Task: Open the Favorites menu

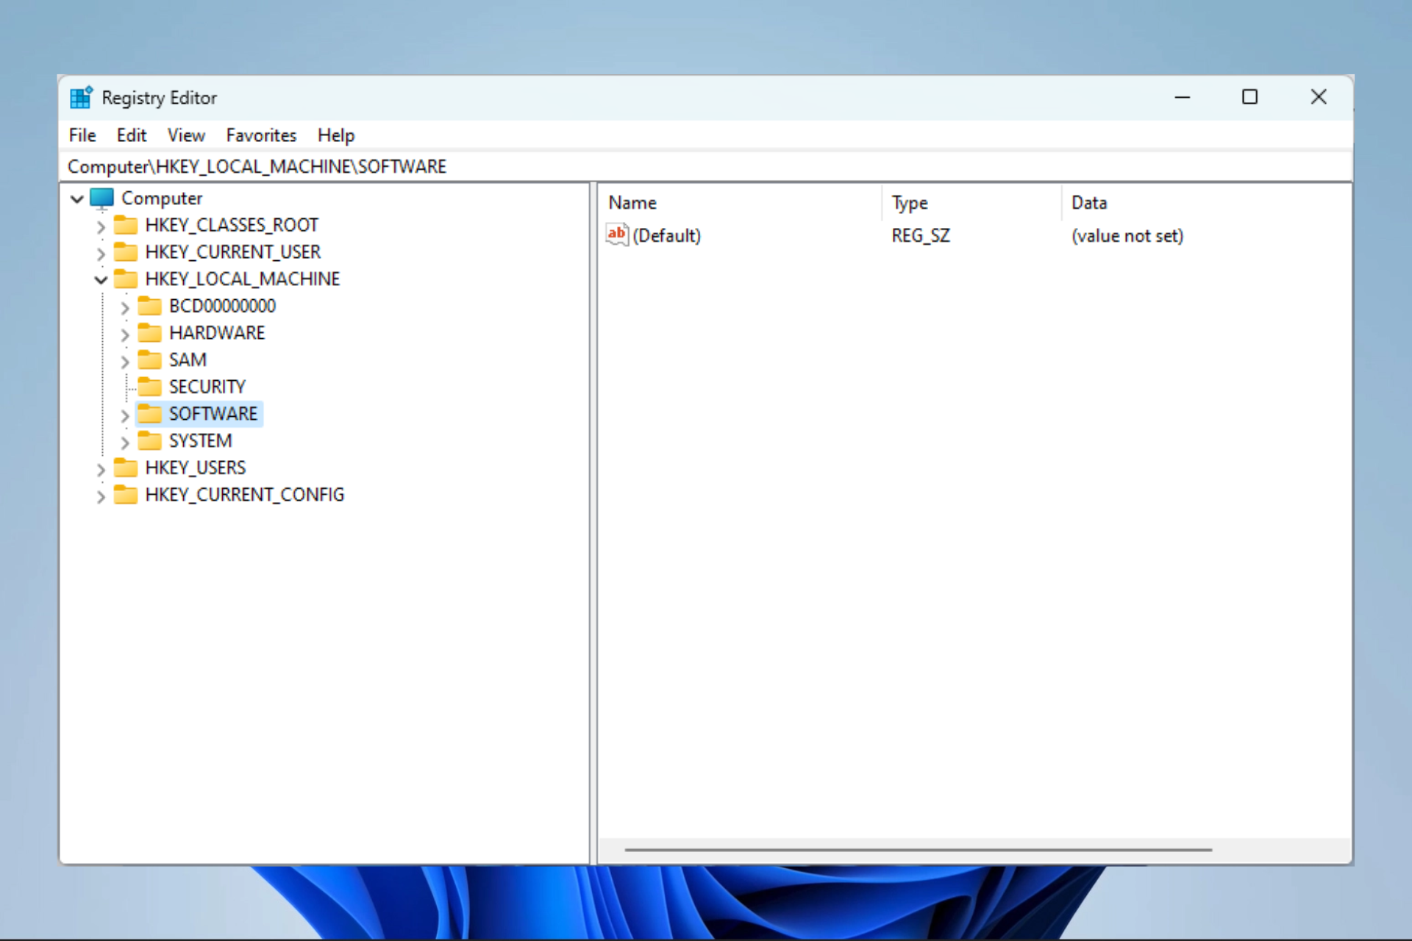Action: 261,135
